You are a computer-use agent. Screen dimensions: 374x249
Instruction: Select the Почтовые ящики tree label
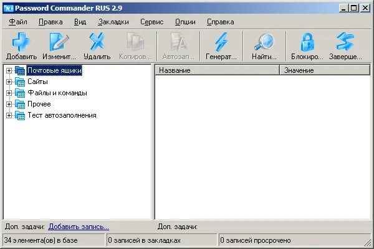pos(54,70)
